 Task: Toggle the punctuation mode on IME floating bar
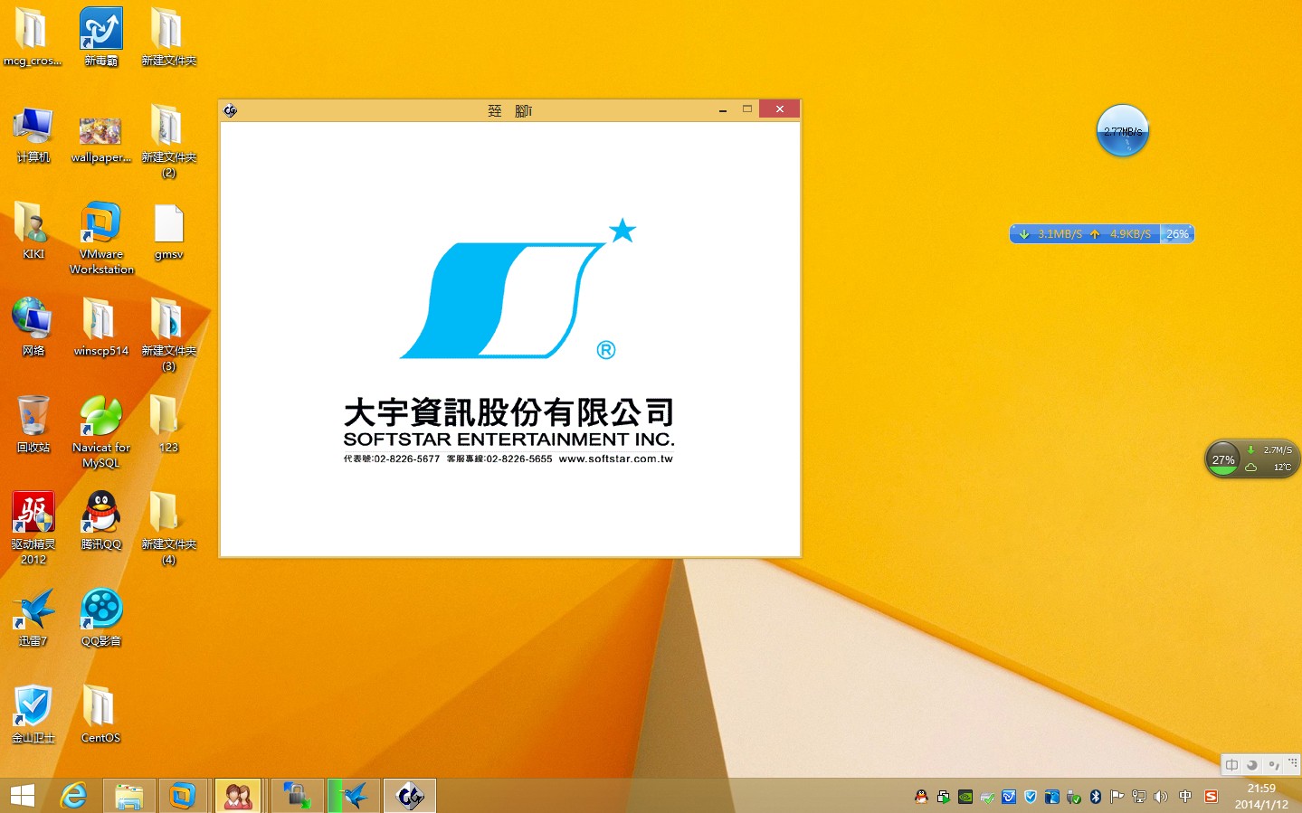point(1273,765)
